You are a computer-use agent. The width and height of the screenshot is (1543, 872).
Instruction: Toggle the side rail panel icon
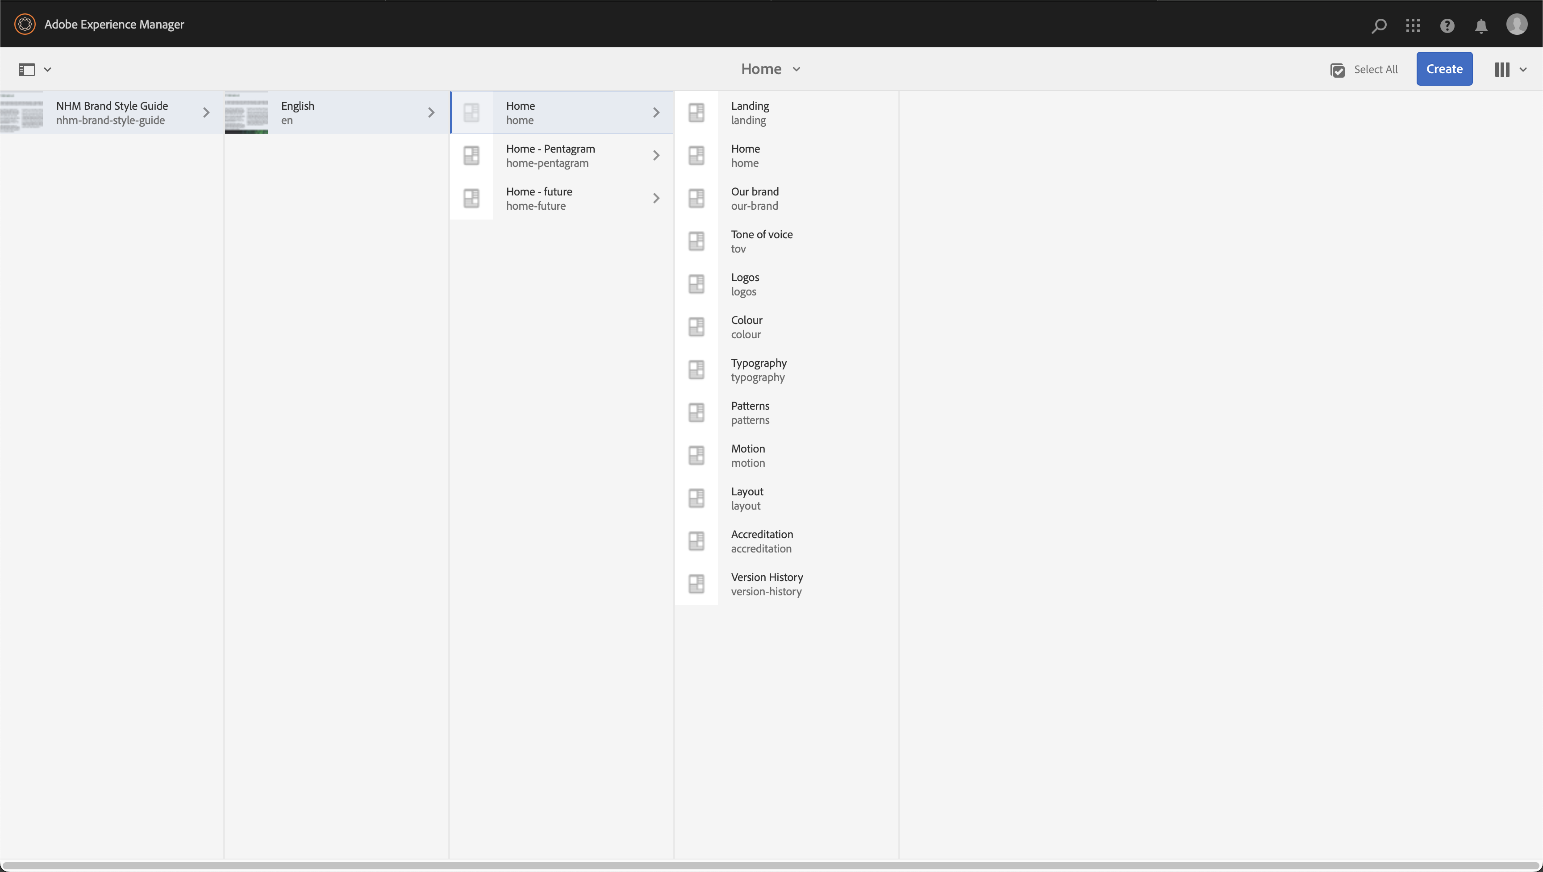26,70
